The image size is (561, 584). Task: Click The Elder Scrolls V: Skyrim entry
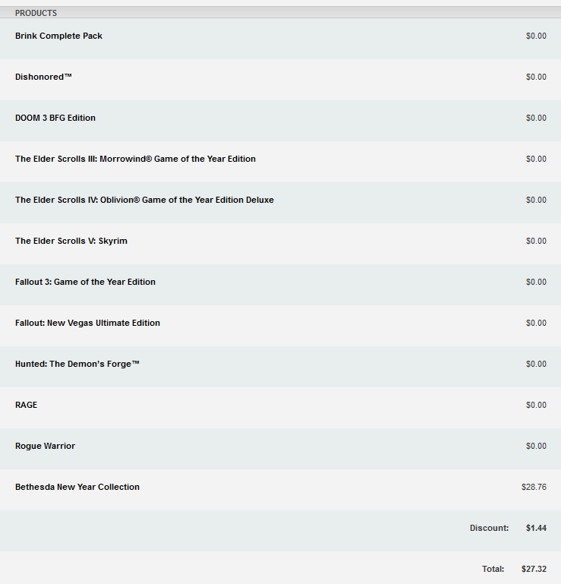(71, 241)
